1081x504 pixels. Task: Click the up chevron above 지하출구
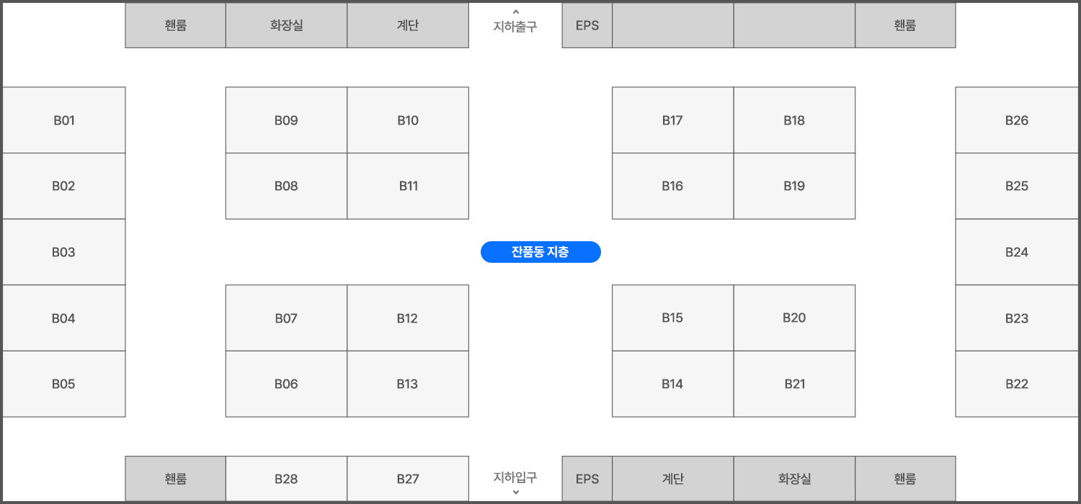515,12
